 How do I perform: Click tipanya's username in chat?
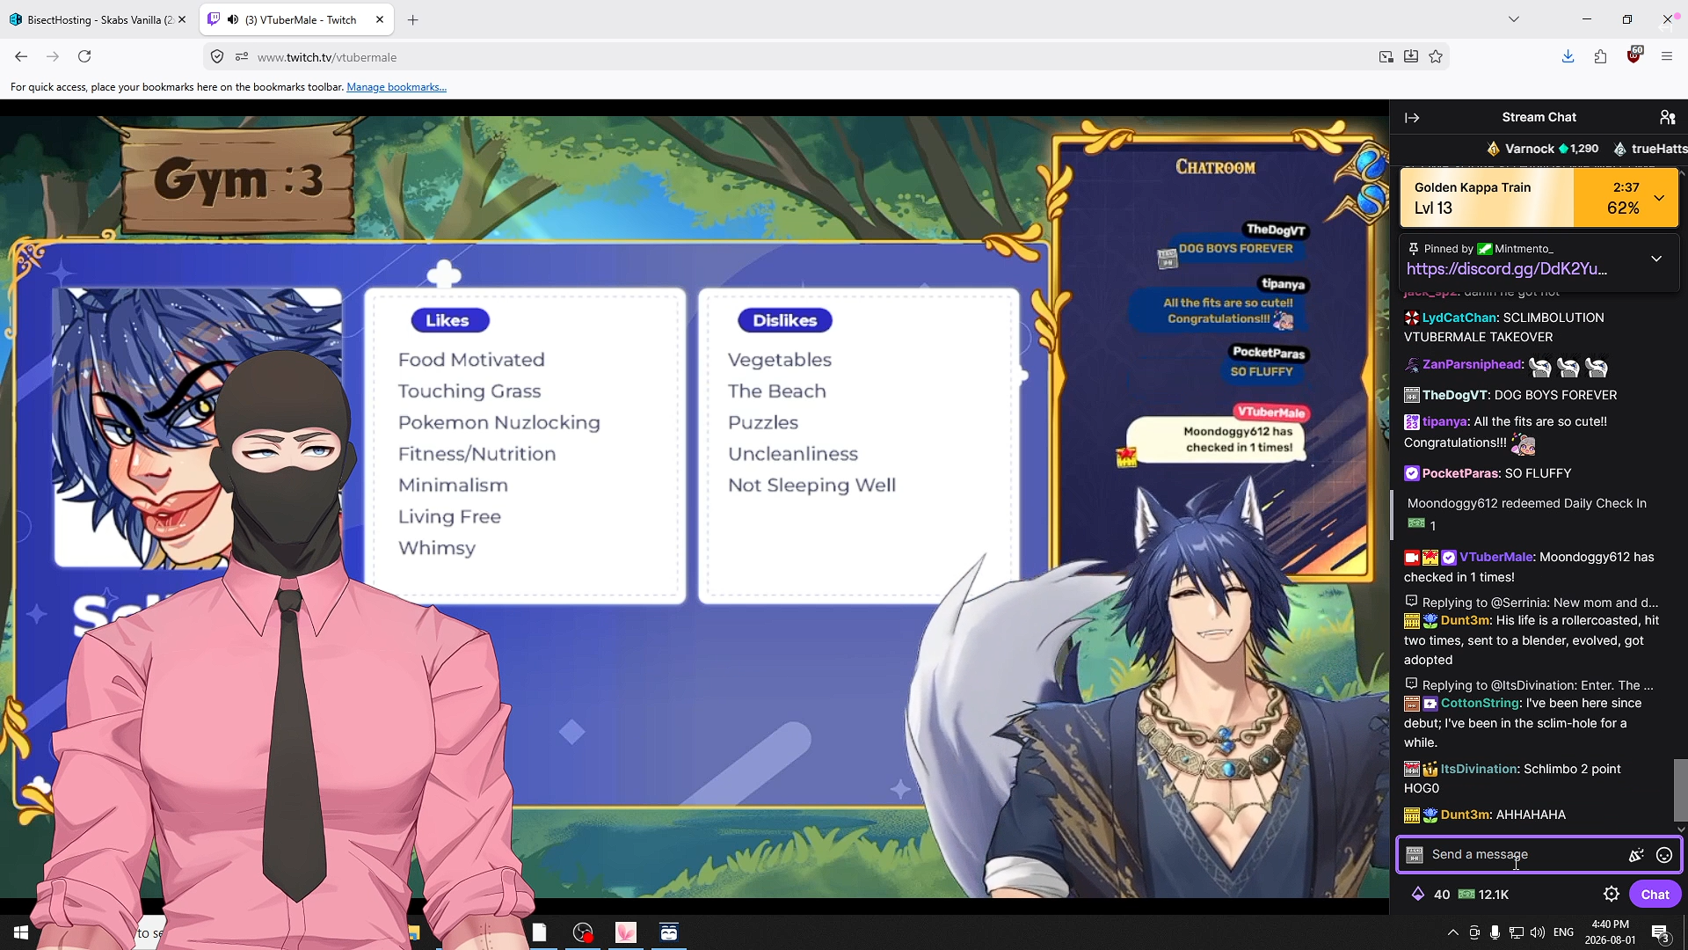[x=1444, y=421]
